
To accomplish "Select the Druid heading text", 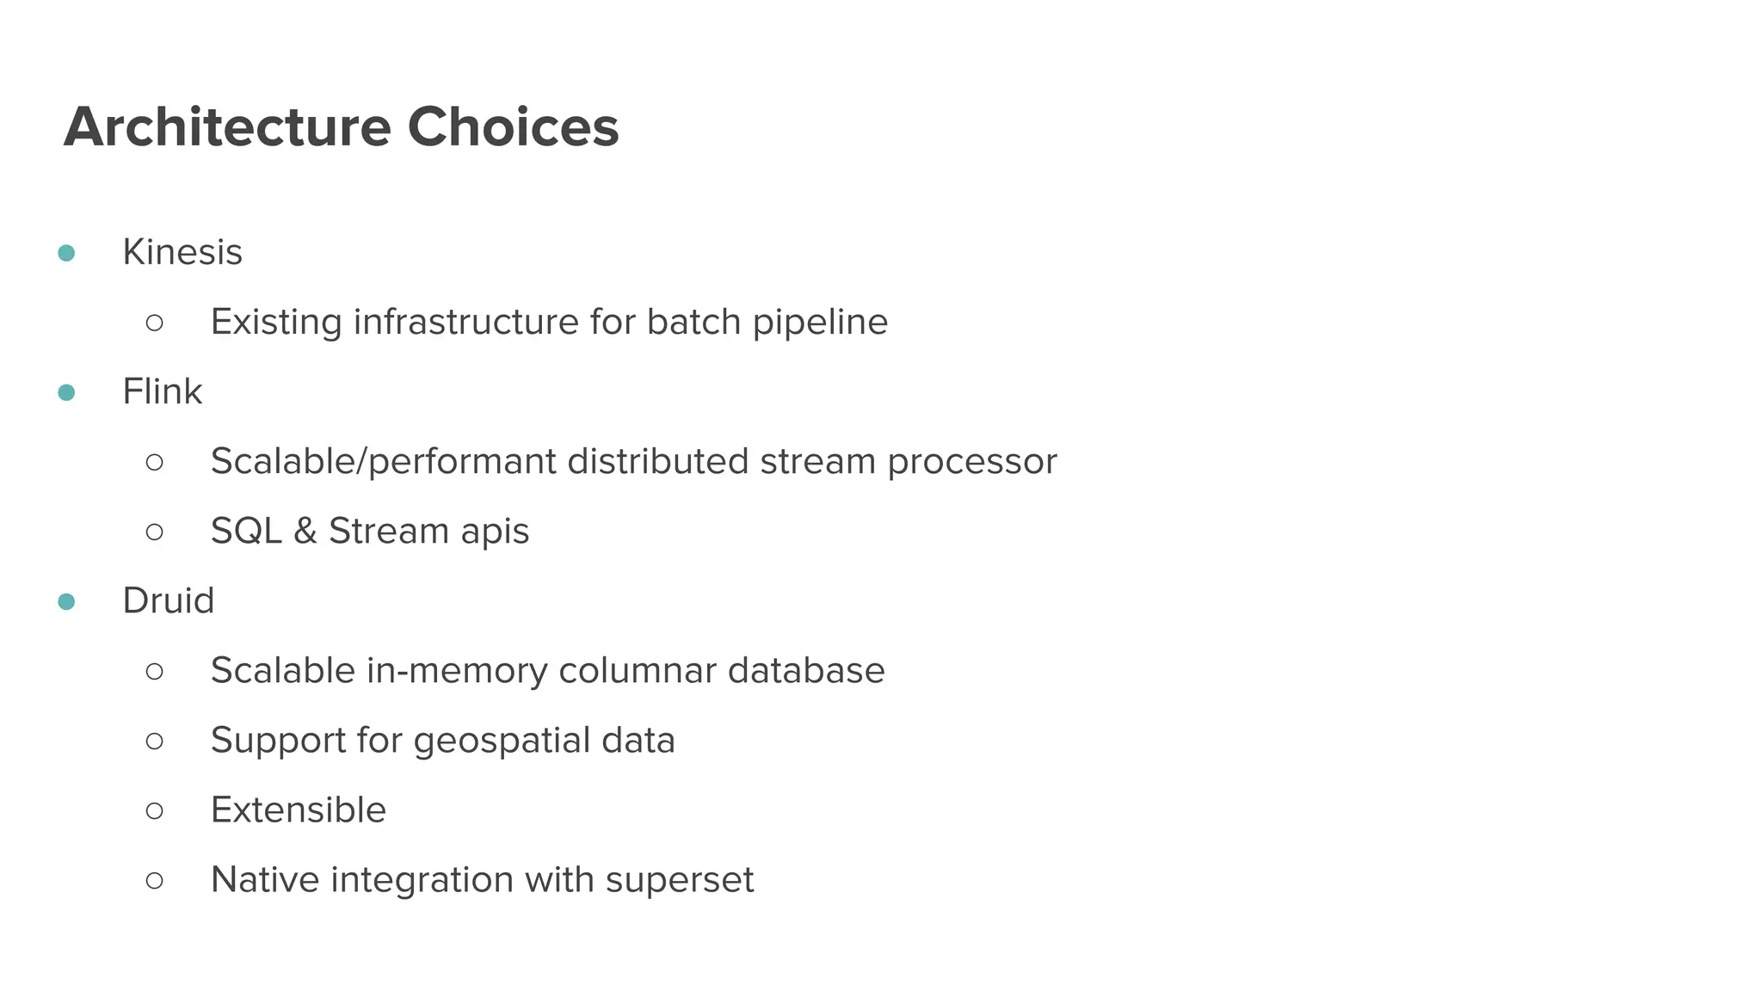I will point(169,600).
